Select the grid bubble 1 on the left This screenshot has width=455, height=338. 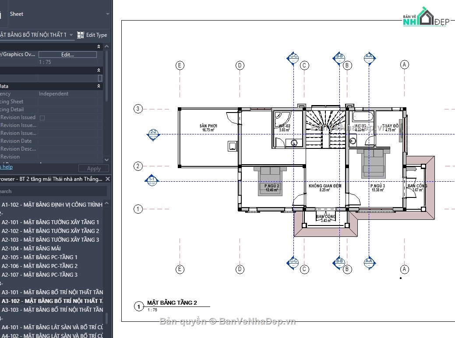point(138,209)
